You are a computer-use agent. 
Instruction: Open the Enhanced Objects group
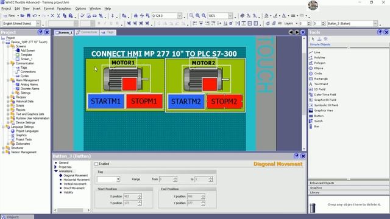[x=349, y=183]
